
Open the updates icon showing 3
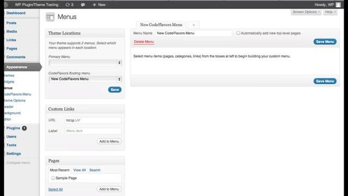tap(70, 5)
